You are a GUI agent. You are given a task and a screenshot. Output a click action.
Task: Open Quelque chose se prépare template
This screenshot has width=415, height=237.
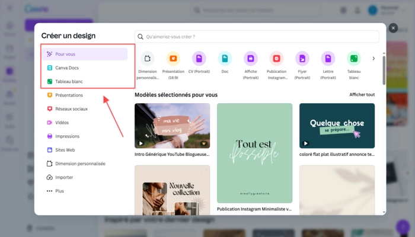(x=337, y=126)
